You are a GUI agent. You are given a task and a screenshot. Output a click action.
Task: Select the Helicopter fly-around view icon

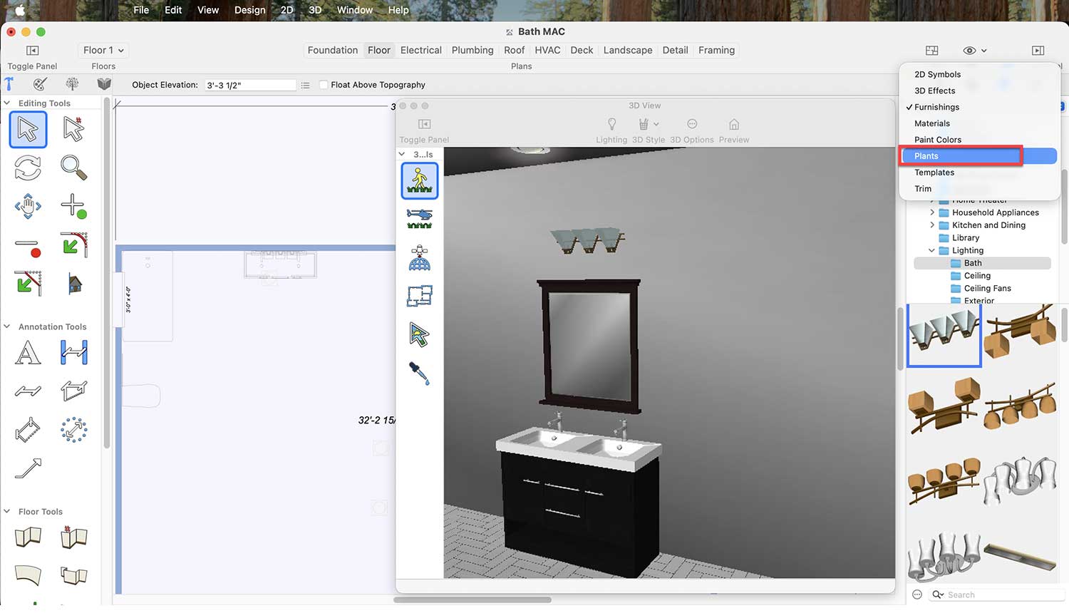(x=419, y=218)
